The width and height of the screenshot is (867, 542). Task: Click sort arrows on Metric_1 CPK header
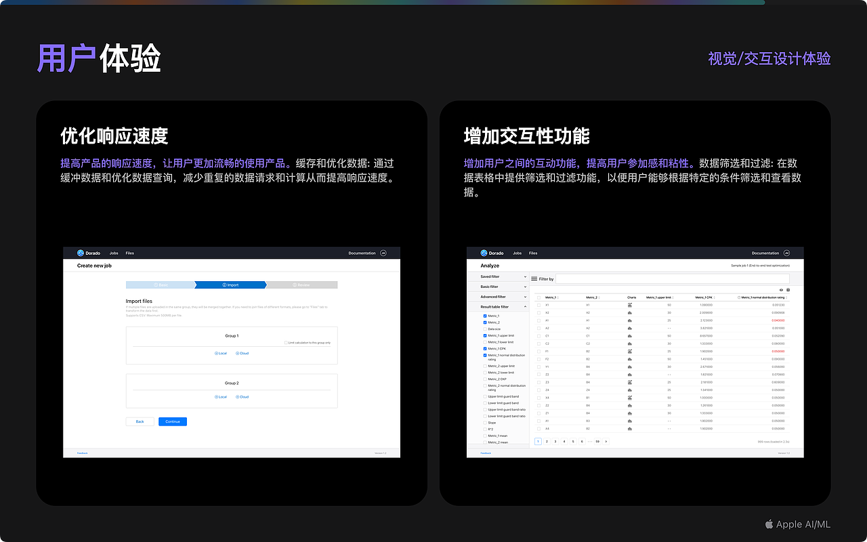click(714, 297)
